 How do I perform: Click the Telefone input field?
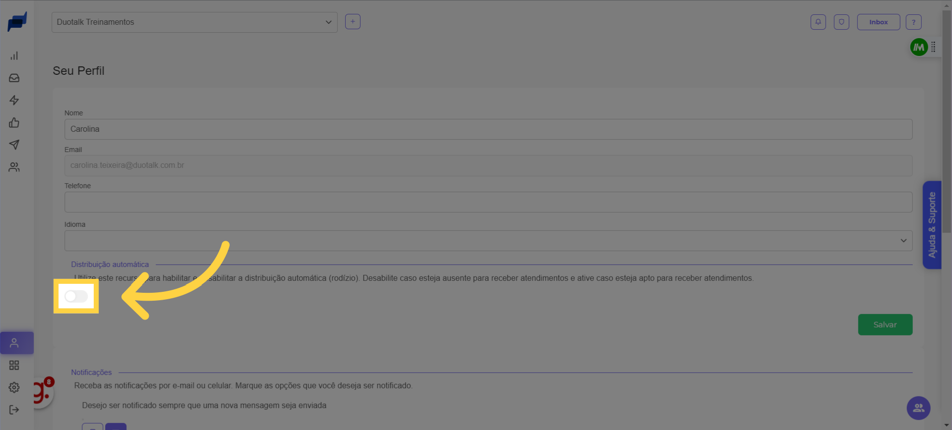click(488, 202)
